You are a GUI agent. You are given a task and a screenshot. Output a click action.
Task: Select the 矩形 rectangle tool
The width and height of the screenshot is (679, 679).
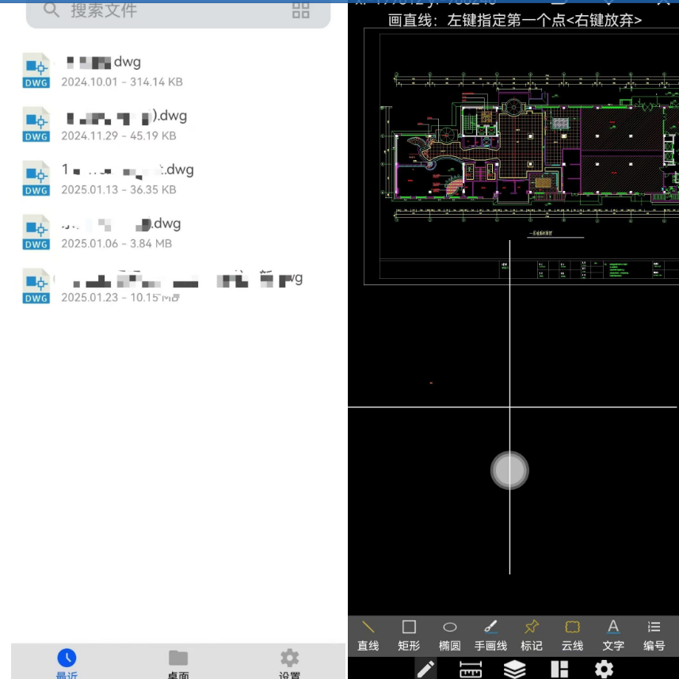click(409, 635)
